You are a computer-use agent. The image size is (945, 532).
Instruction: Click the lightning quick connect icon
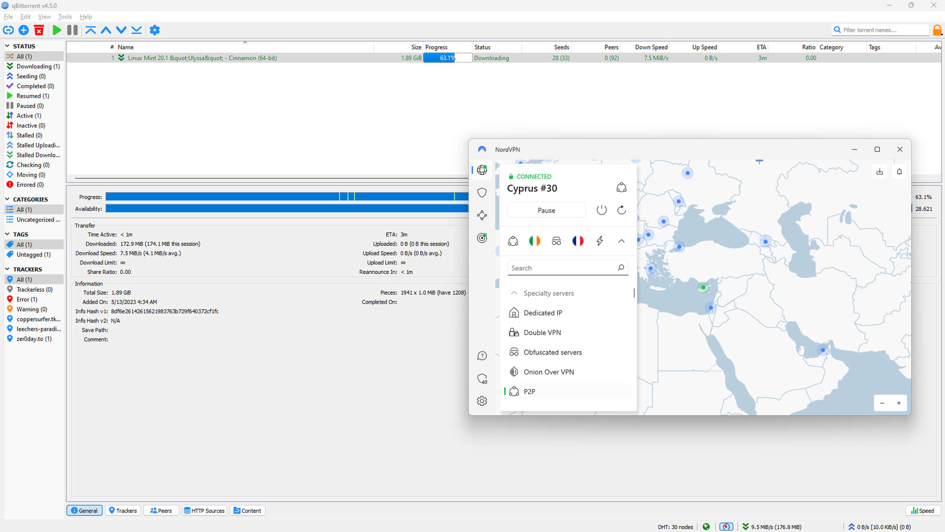(600, 241)
